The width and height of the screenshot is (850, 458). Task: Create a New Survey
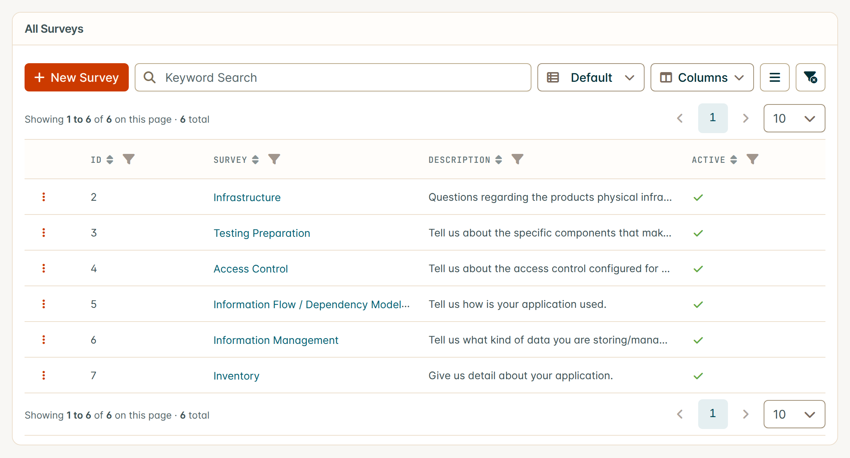77,77
